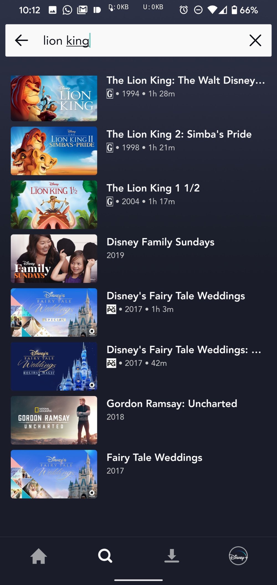Image resolution: width=277 pixels, height=585 pixels.
Task: Go to Home tab icon
Action: [x=39, y=556]
